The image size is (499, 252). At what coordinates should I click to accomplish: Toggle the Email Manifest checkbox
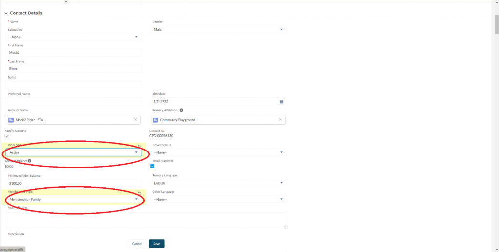(152, 166)
